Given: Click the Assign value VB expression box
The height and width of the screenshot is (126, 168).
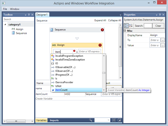Looking at the screenshot, I should click(90, 51).
